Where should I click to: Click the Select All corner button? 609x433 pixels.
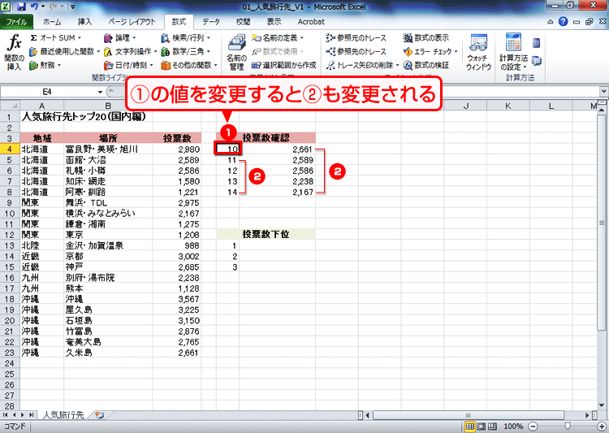pyautogui.click(x=10, y=106)
